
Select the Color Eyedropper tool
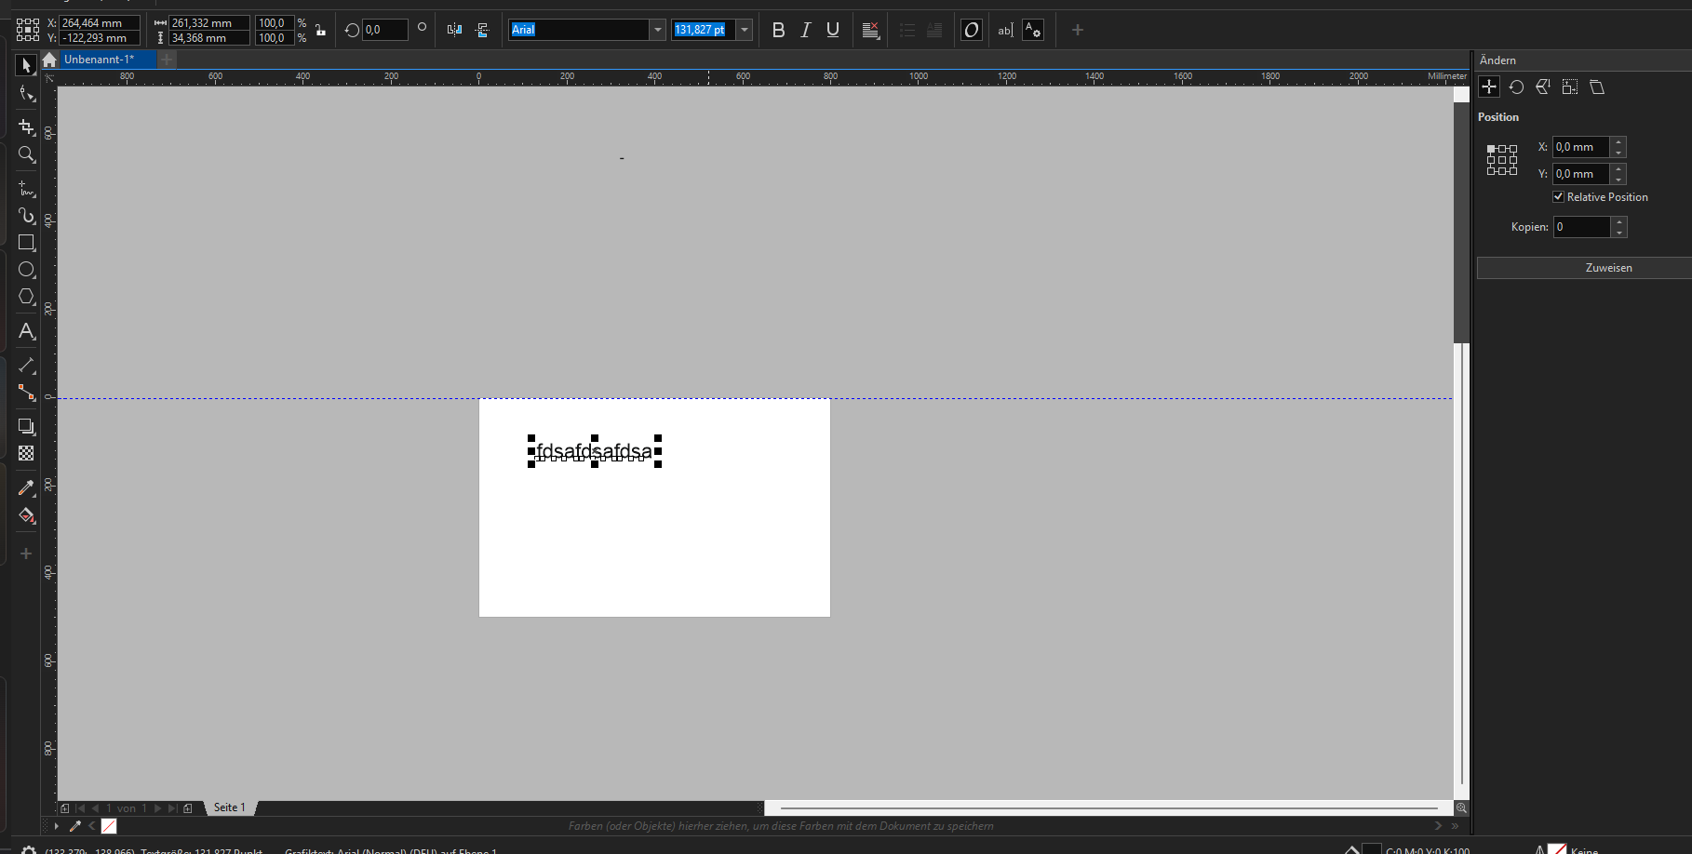pos(26,487)
